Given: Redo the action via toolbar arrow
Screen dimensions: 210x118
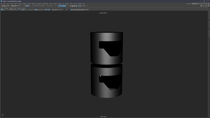Looking at the screenshot, I should click(x=20, y=6).
